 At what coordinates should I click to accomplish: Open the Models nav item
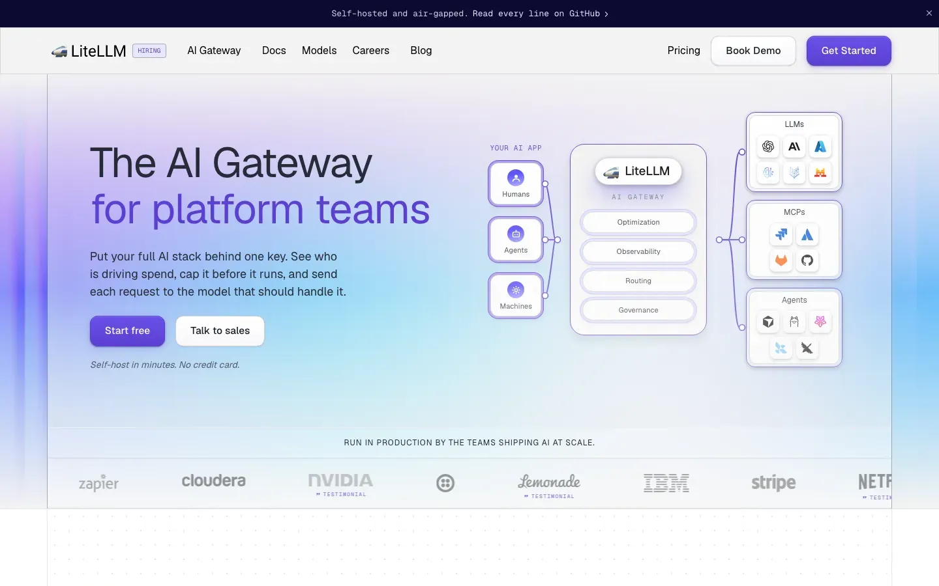[x=320, y=51]
